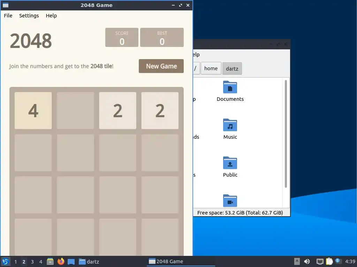
Task: Click the 'Free space: 53.2 GiB' status text
Action: pyautogui.click(x=240, y=213)
